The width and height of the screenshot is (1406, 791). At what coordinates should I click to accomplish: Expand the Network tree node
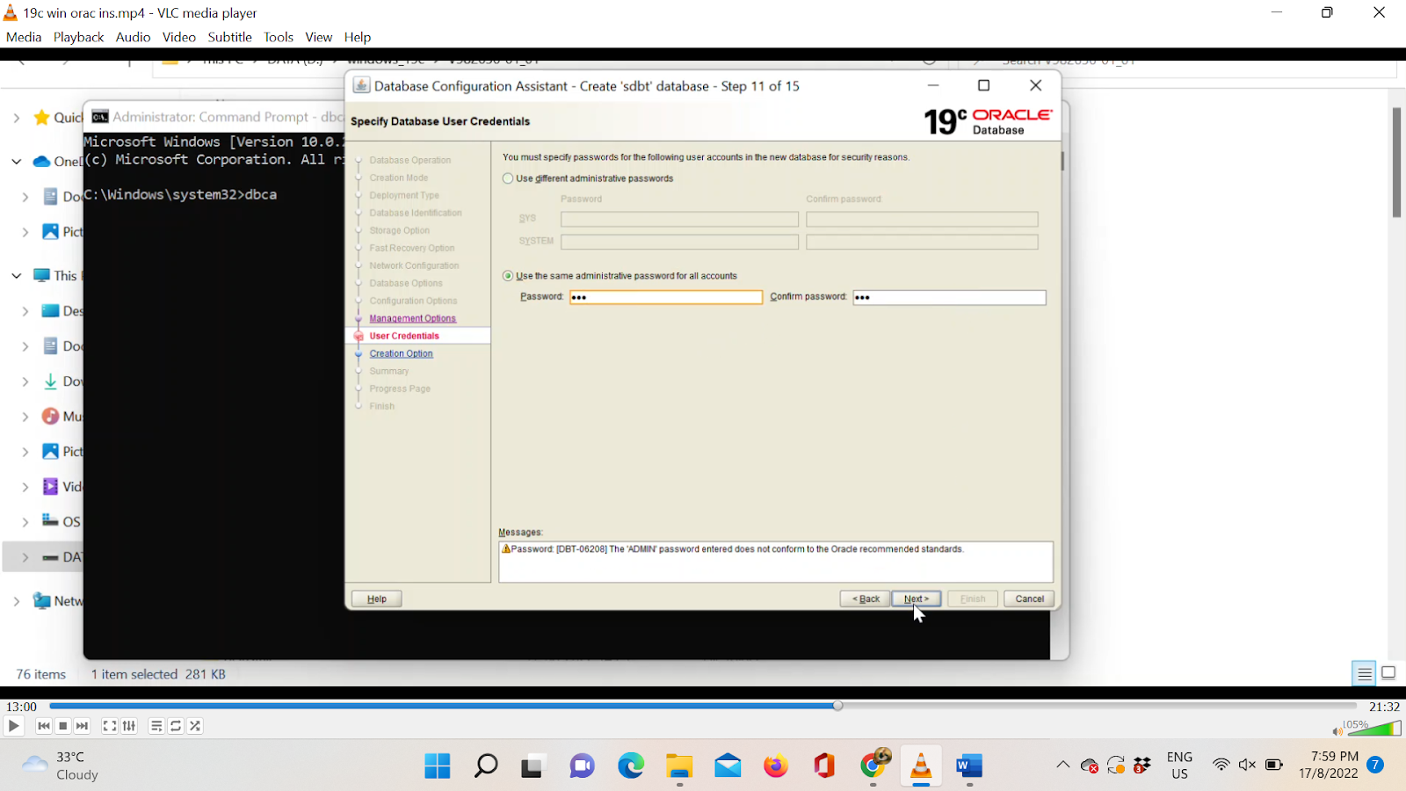(16, 600)
